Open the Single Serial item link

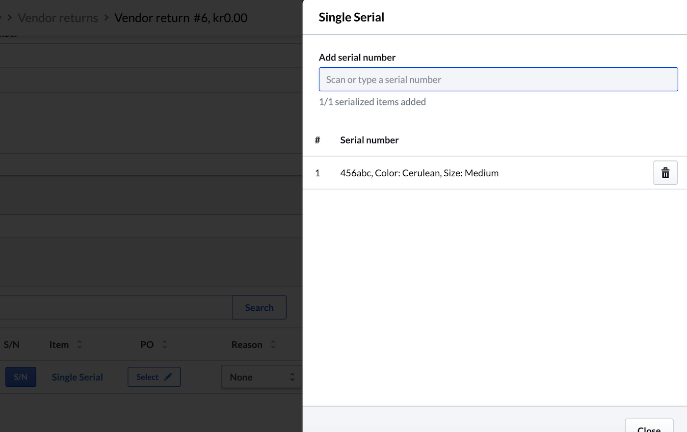tap(77, 377)
